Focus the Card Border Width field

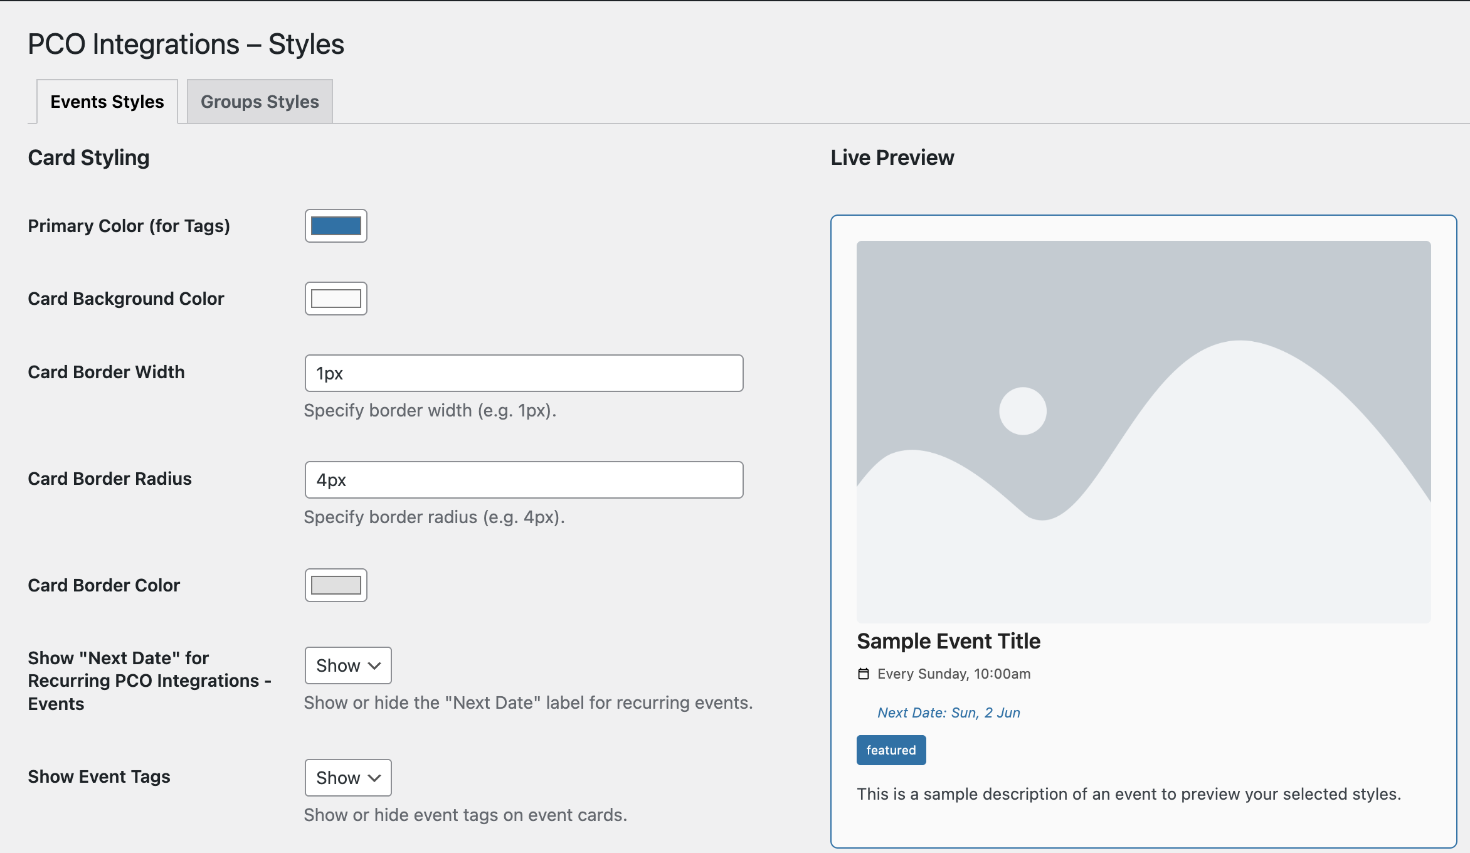tap(524, 373)
